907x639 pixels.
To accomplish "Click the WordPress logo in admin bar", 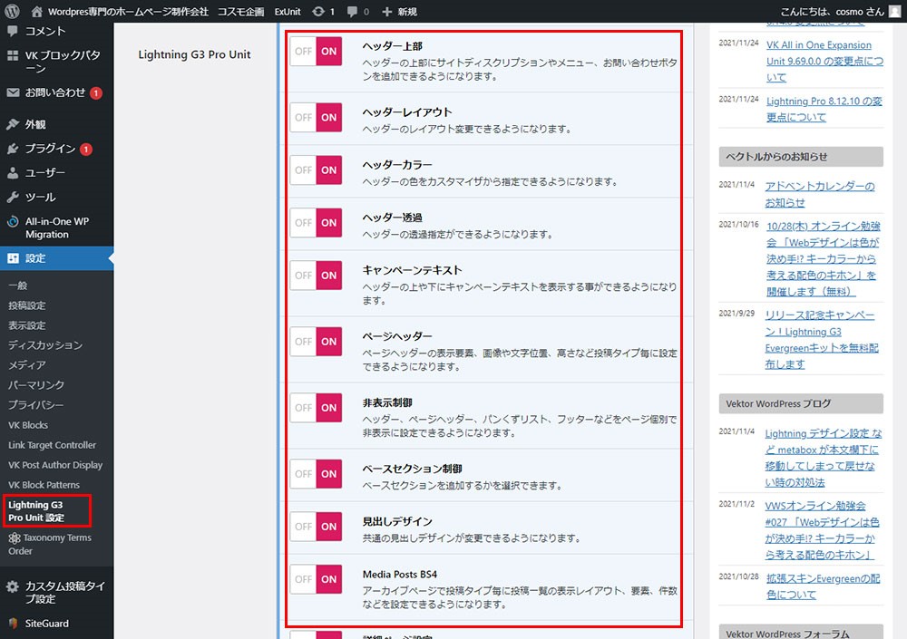I will pos(13,12).
